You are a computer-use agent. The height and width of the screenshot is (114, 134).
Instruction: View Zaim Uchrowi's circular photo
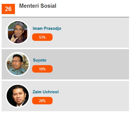(x=18, y=96)
